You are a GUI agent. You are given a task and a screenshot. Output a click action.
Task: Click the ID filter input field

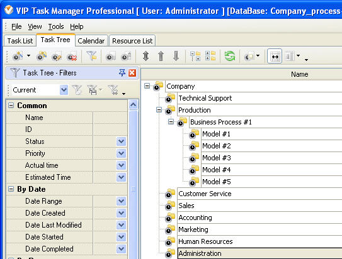tap(110, 129)
